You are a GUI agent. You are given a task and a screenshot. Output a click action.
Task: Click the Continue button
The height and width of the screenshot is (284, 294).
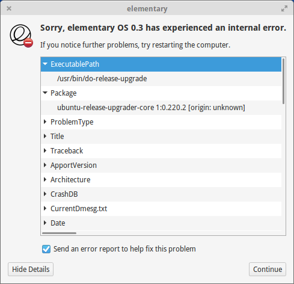pyautogui.click(x=268, y=269)
